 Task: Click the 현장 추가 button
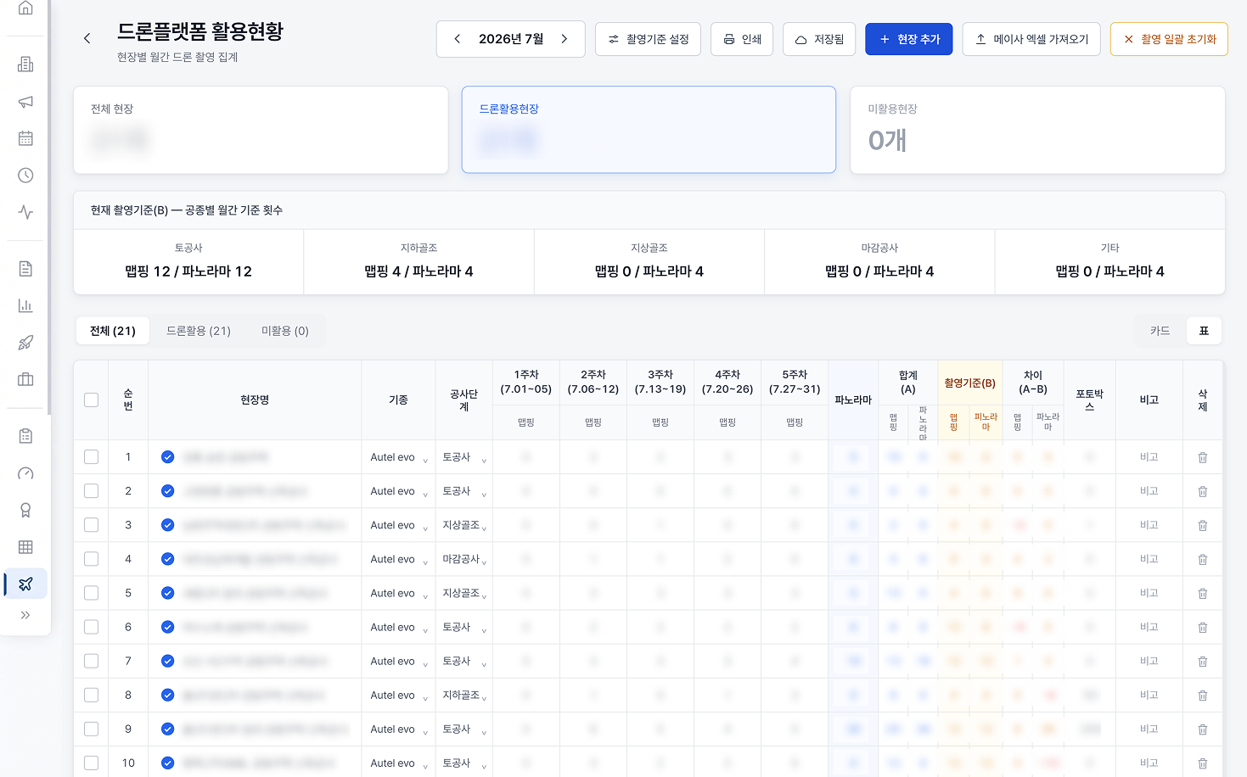coord(909,39)
